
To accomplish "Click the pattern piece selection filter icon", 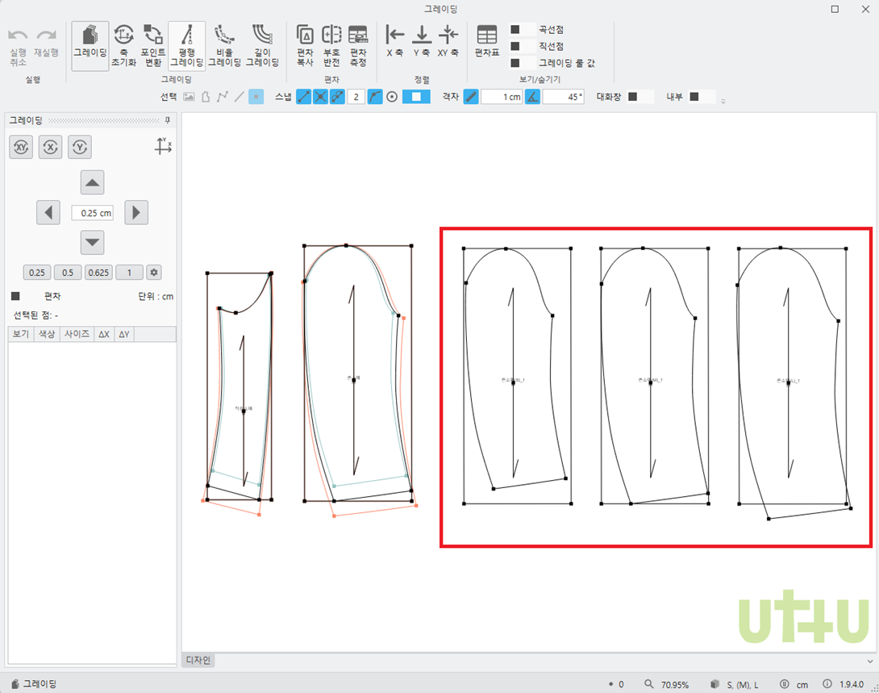I will pyautogui.click(x=206, y=97).
